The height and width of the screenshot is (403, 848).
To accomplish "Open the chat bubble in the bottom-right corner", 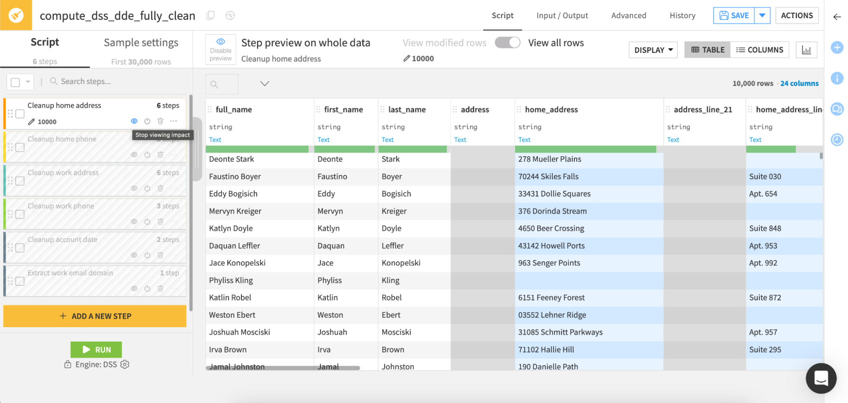I will click(821, 378).
